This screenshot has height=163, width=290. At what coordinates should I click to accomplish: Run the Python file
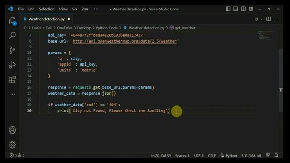[x=257, y=19]
